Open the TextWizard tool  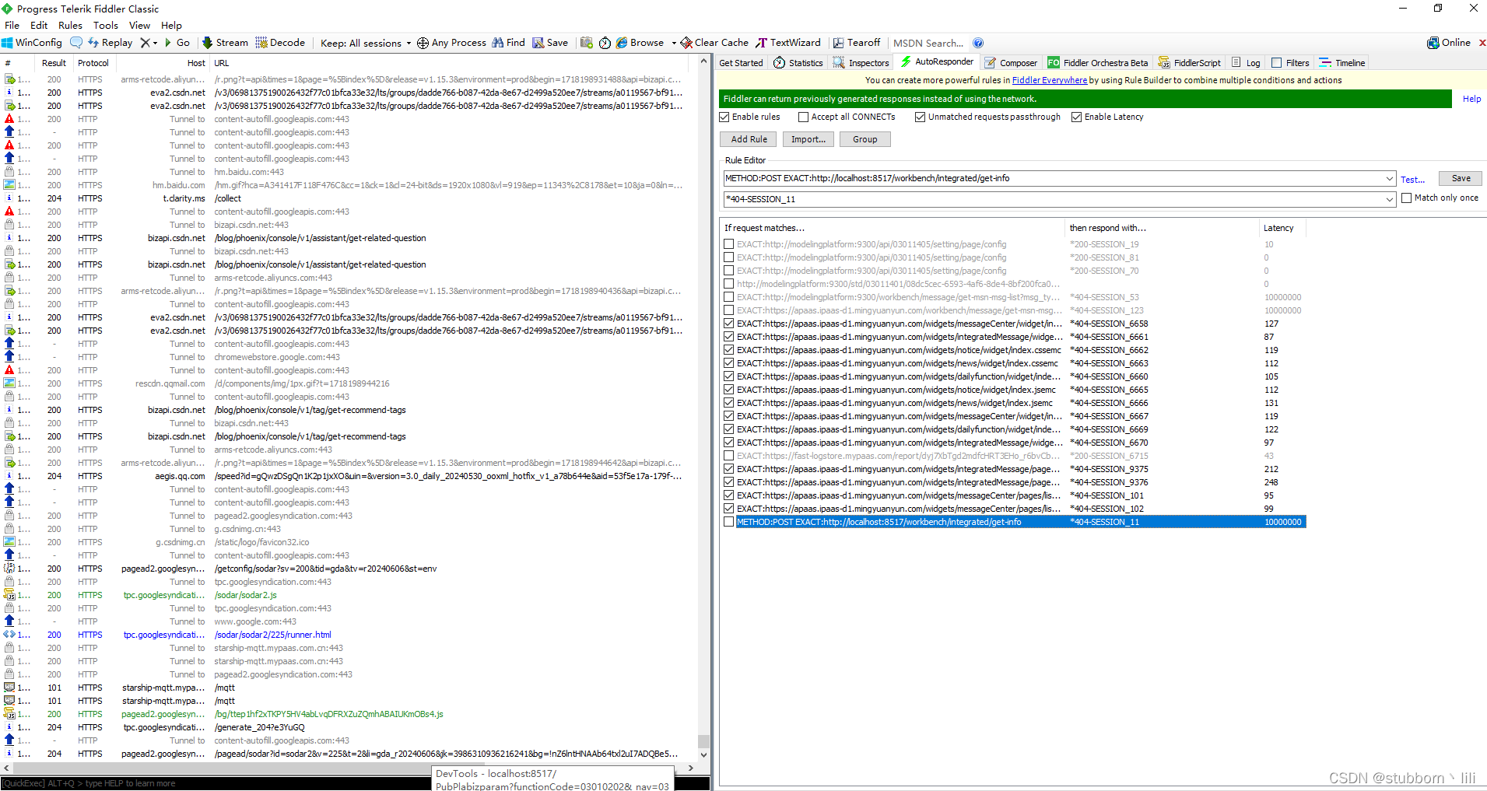pos(788,43)
